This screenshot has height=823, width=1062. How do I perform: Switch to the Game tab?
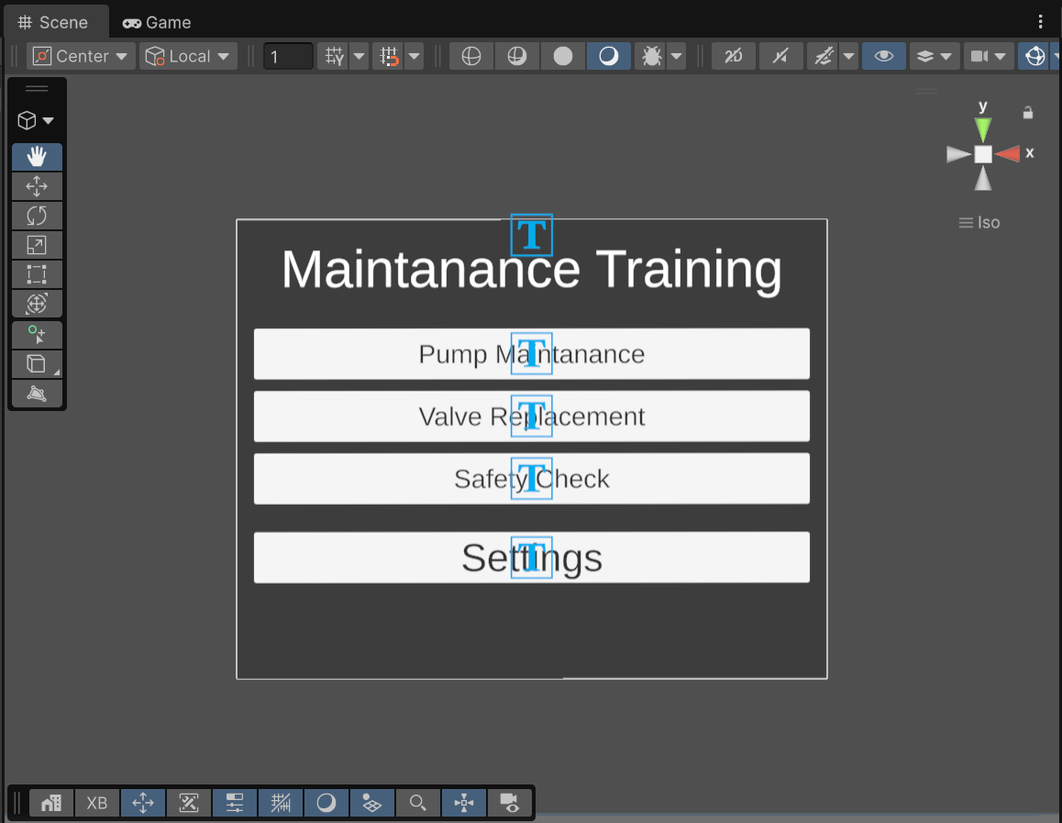click(x=157, y=22)
